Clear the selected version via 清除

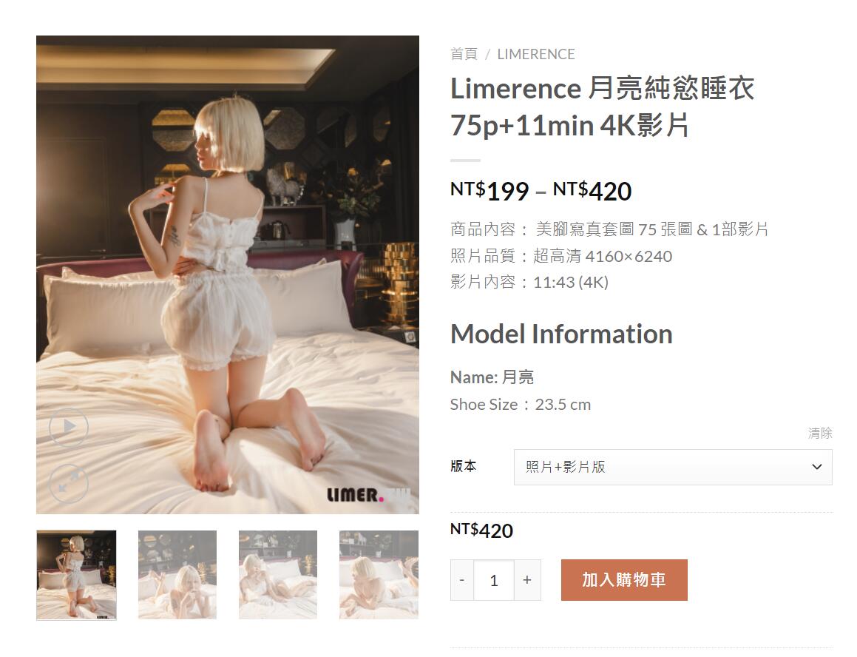point(820,434)
